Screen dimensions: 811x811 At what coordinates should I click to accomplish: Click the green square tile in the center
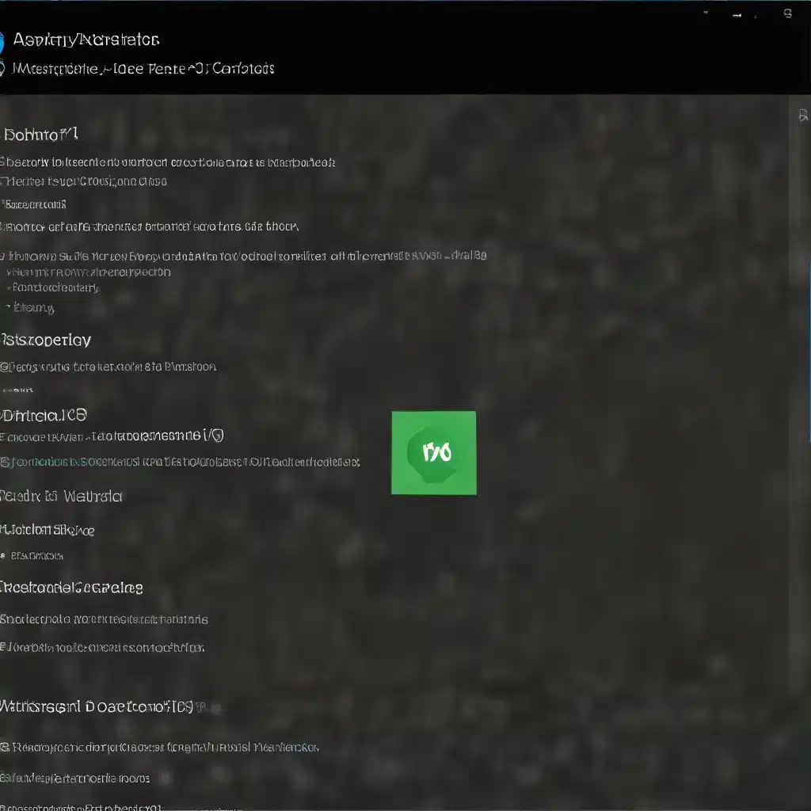(433, 452)
